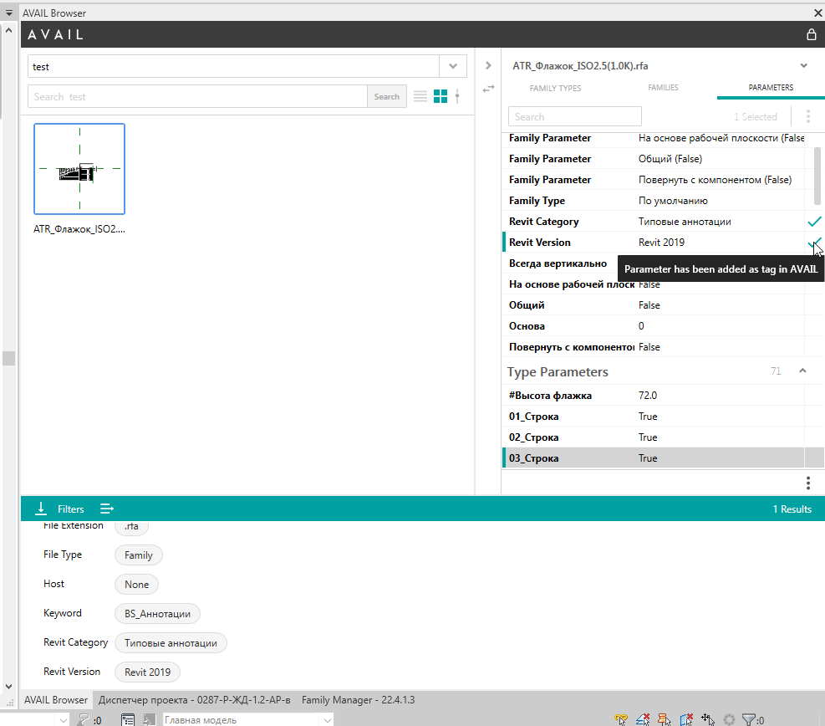
Task: Click the lock icon in AVAIL header
Action: point(812,35)
